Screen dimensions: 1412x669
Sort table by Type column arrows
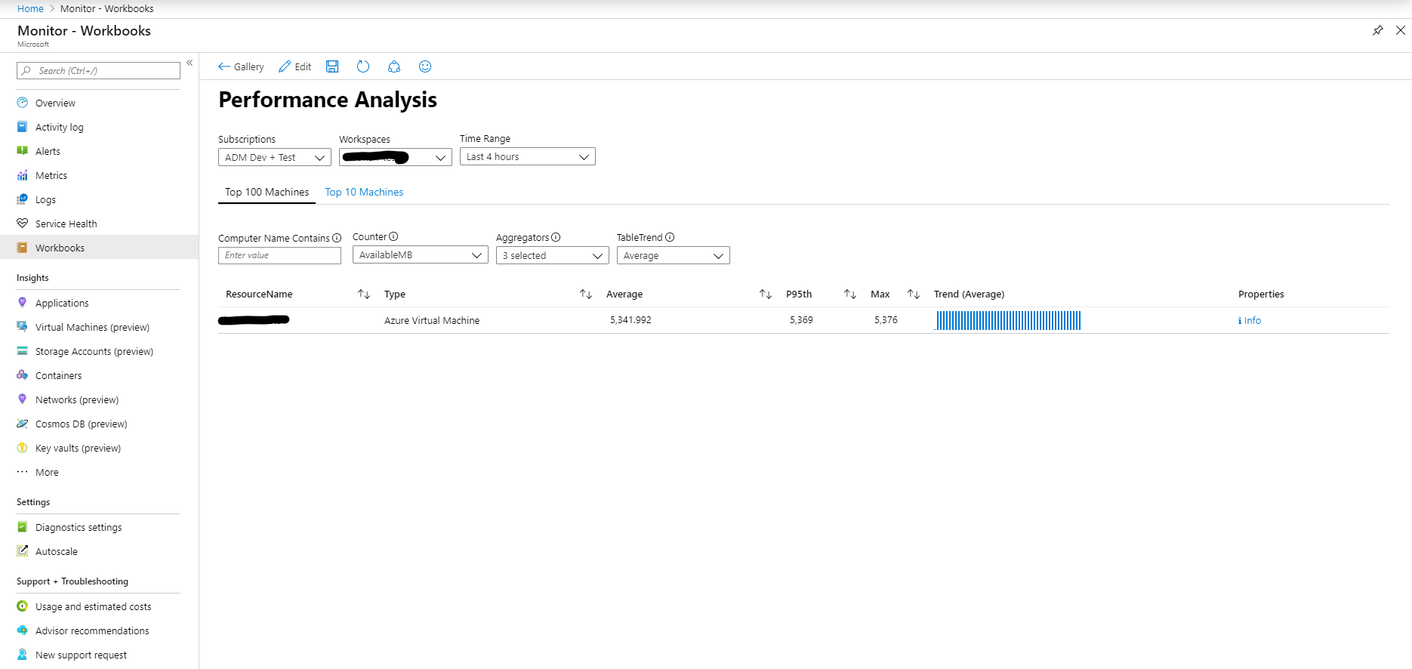coord(586,294)
